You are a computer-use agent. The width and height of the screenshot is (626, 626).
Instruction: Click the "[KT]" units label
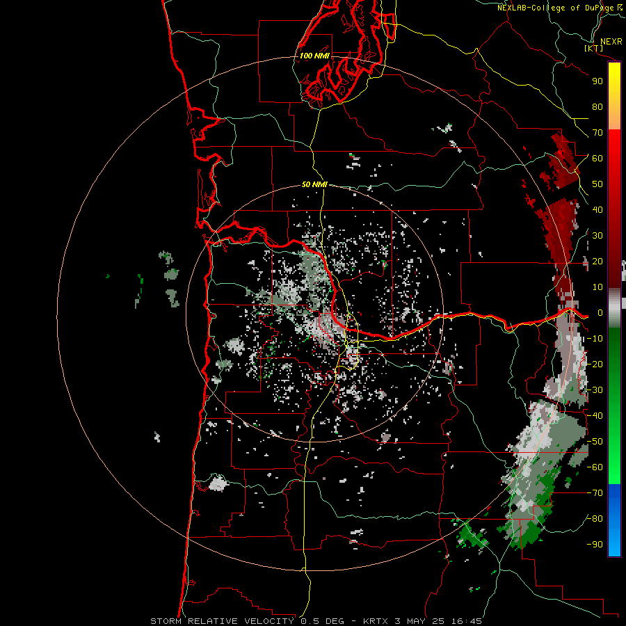point(594,48)
